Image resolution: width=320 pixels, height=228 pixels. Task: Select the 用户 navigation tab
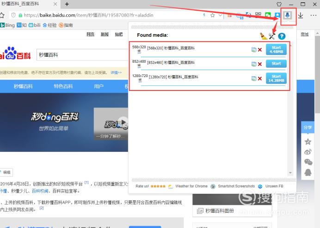98,86
